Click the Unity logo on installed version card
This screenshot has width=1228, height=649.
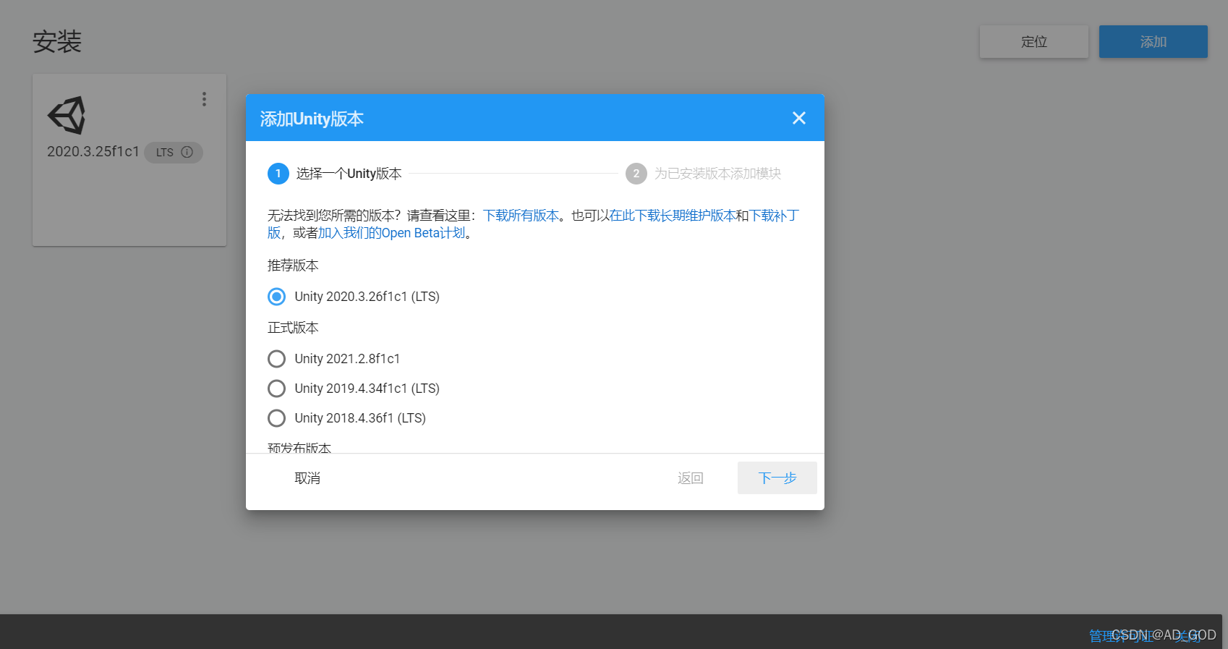pos(67,115)
